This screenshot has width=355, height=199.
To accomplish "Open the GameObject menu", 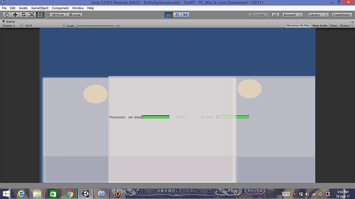I will point(40,8).
